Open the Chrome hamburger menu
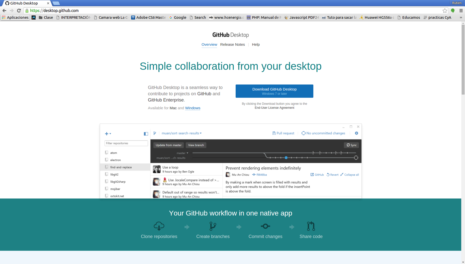 pyautogui.click(x=461, y=10)
